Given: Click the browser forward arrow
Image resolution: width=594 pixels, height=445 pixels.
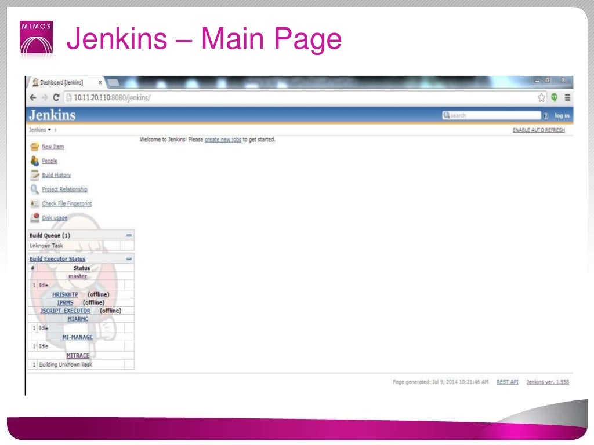Looking at the screenshot, I should [44, 97].
